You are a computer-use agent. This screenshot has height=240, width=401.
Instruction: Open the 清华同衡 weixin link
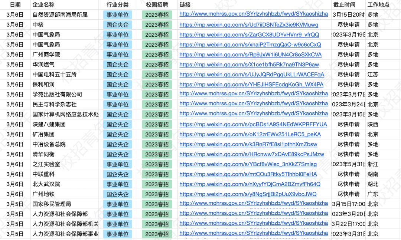[x=252, y=154]
